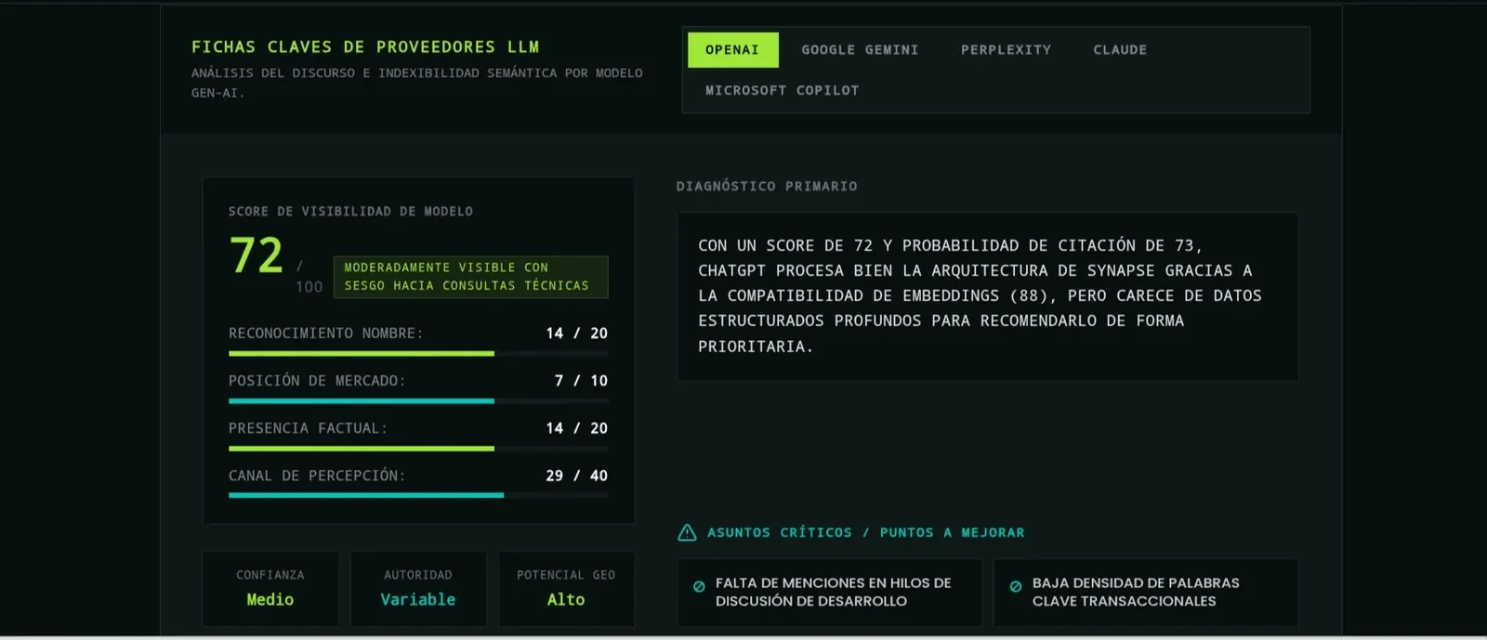Click the icon next to Baja Densidad de Palabras

(1016, 586)
